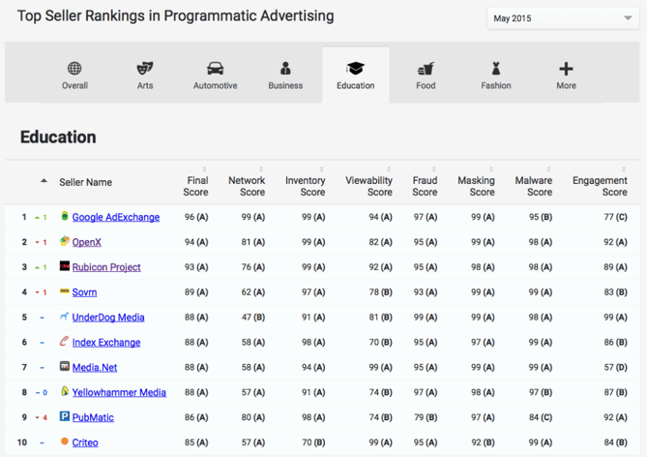Sort table by Malware Score

click(548, 169)
